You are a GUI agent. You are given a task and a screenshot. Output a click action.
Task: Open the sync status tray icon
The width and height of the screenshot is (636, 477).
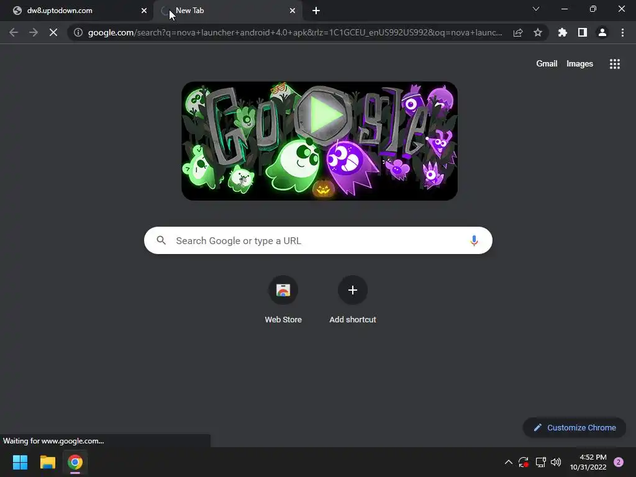523,462
